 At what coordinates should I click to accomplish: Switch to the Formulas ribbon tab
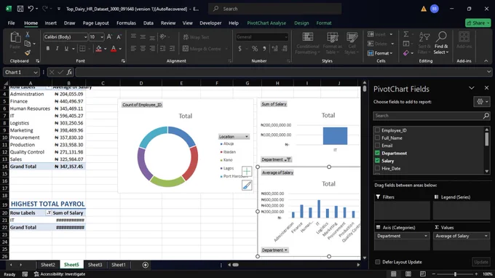pos(126,23)
